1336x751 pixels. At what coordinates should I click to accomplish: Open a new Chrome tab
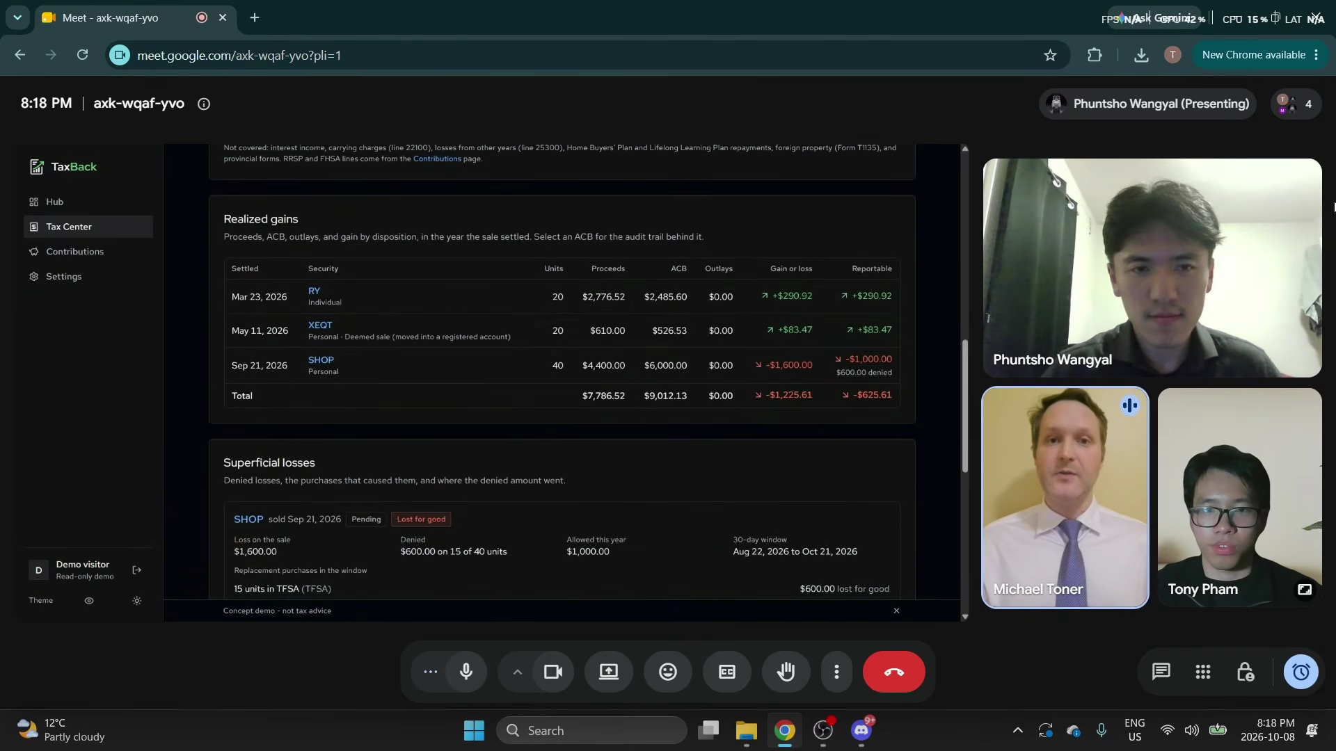coord(255,17)
